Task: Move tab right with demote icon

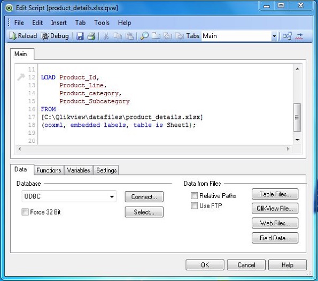Action: [x=179, y=36]
